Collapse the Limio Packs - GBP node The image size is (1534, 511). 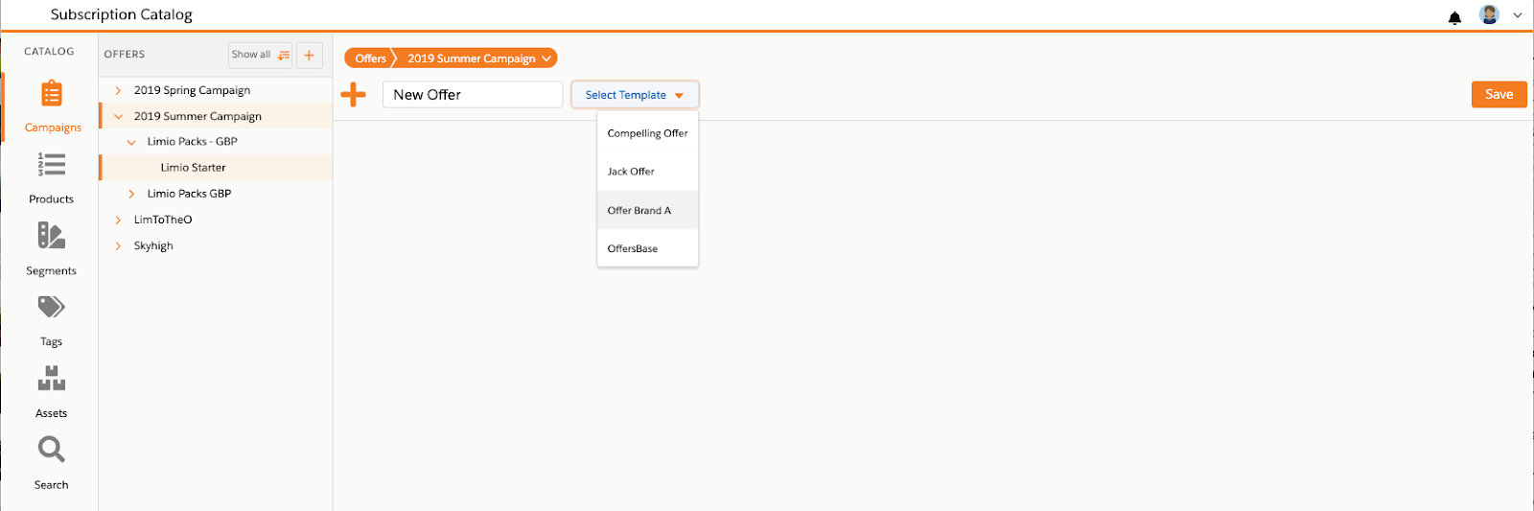click(x=131, y=142)
